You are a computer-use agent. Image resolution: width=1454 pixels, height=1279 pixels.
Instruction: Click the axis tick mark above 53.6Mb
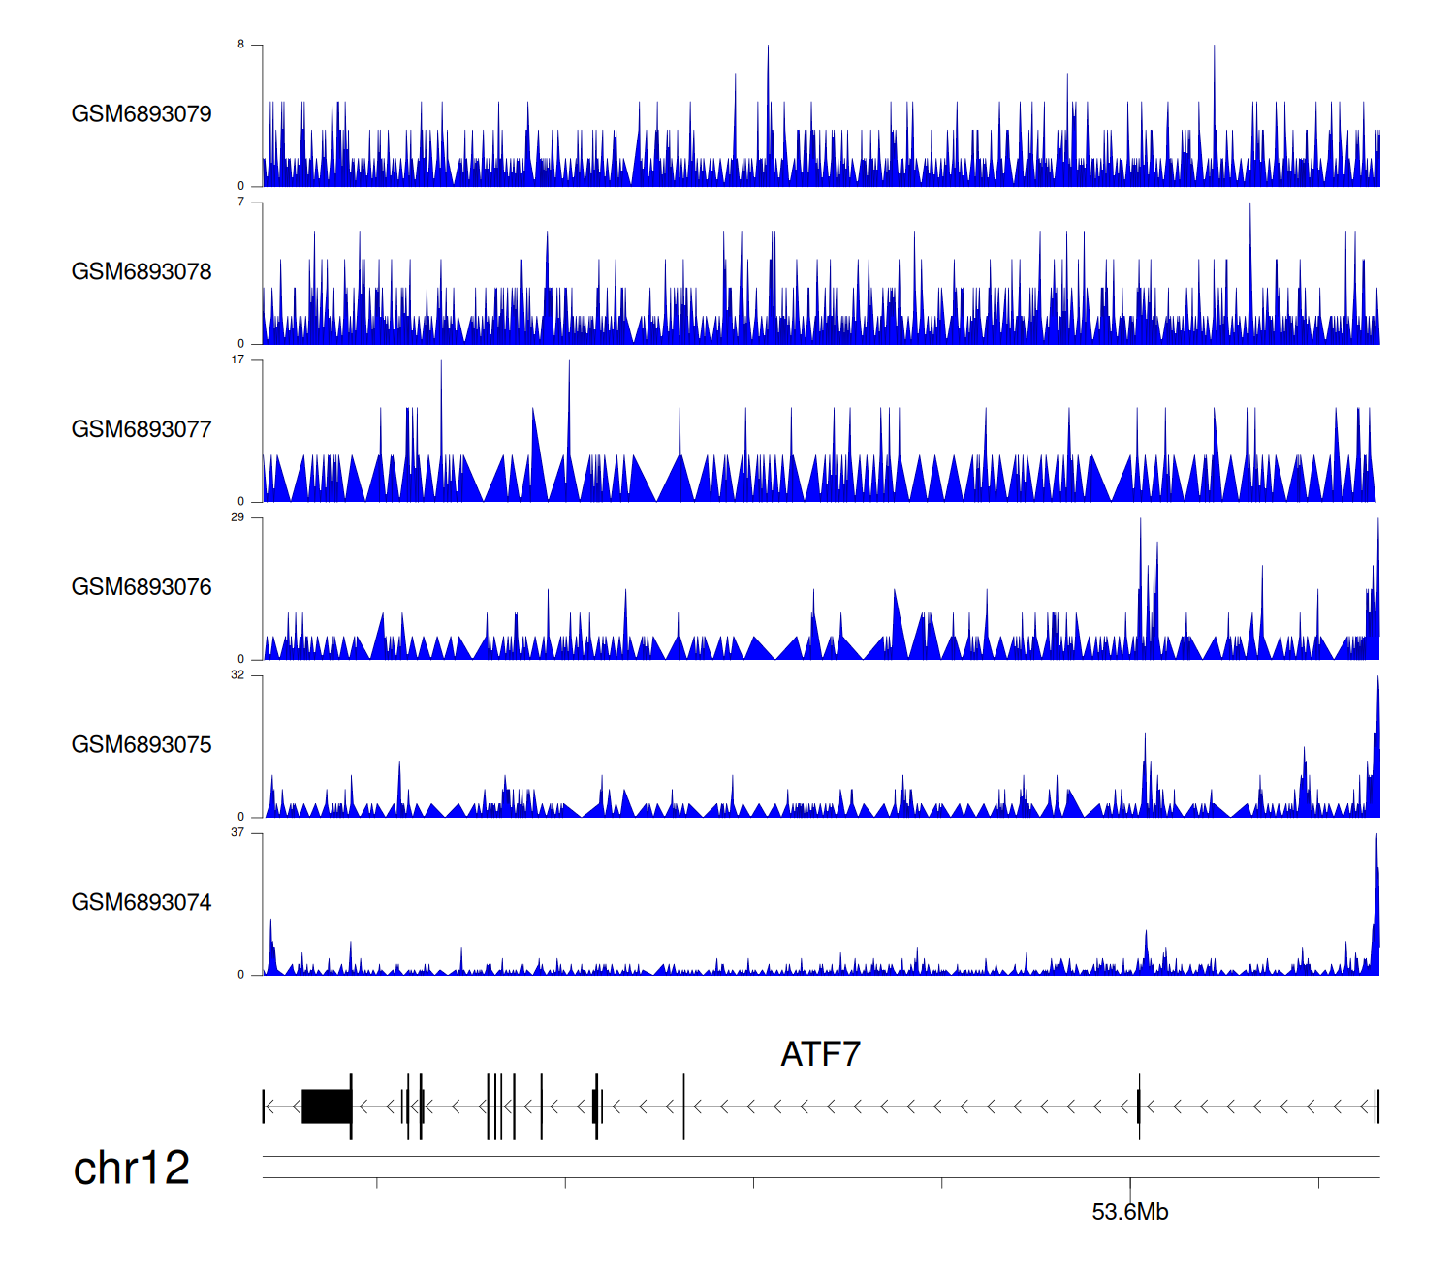click(x=1130, y=1183)
